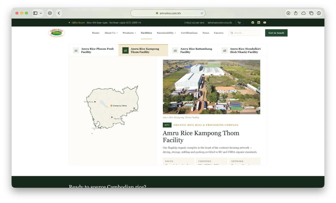Image resolution: width=336 pixels, height=203 pixels.
Task: Expand the Products dropdown menu
Action: click(x=129, y=33)
